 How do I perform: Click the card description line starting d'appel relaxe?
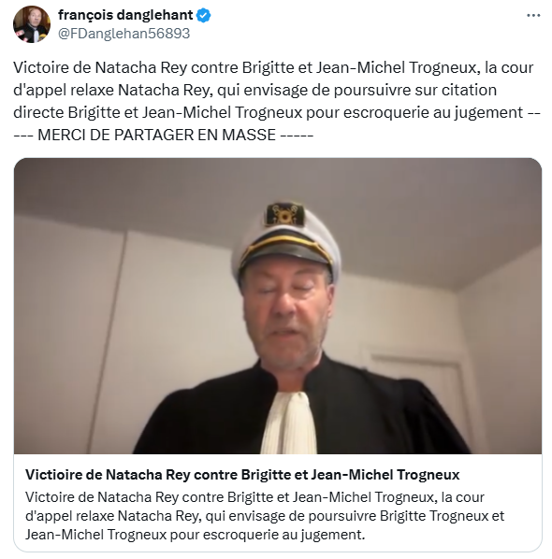pyautogui.click(x=265, y=516)
